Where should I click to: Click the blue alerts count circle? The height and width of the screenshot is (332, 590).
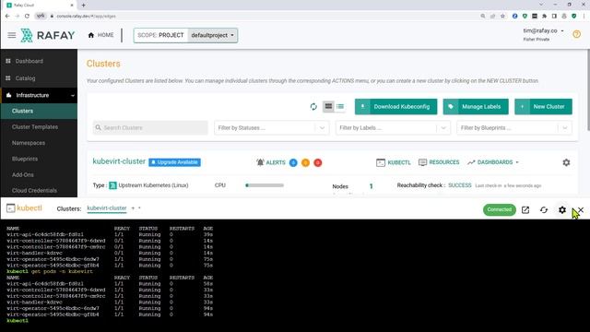pos(293,162)
